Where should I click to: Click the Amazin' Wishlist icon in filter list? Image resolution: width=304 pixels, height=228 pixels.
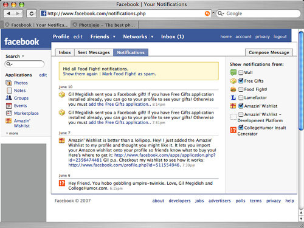click(x=233, y=106)
